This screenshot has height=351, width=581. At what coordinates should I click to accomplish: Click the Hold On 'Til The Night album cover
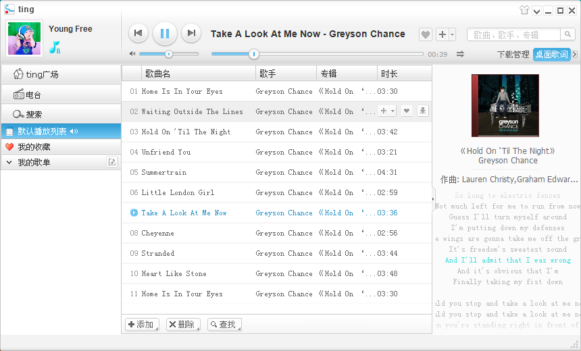pyautogui.click(x=505, y=105)
